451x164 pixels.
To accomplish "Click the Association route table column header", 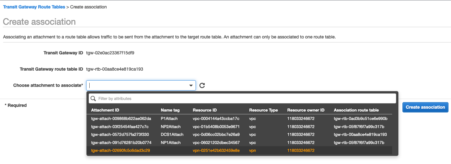I will click(356, 110).
